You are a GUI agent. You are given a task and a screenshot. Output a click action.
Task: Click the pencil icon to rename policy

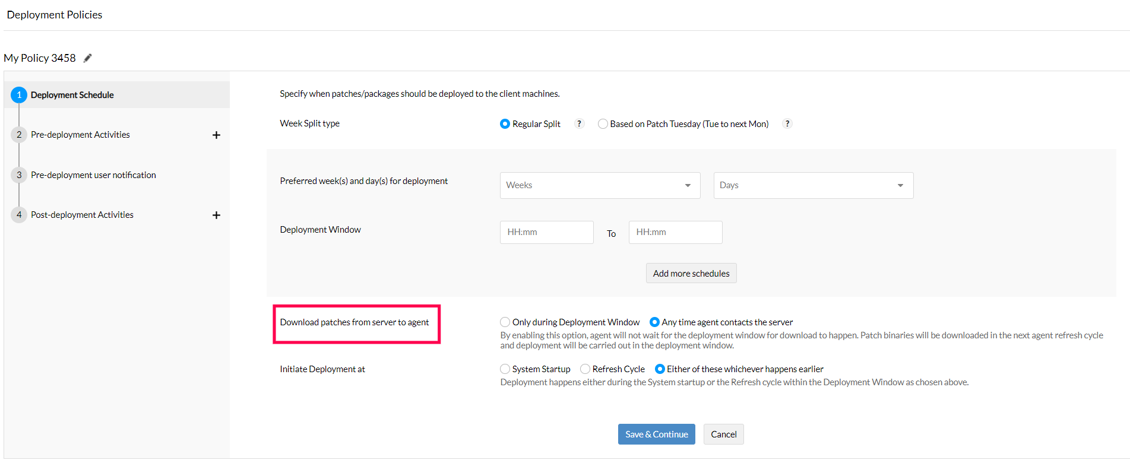pos(88,58)
